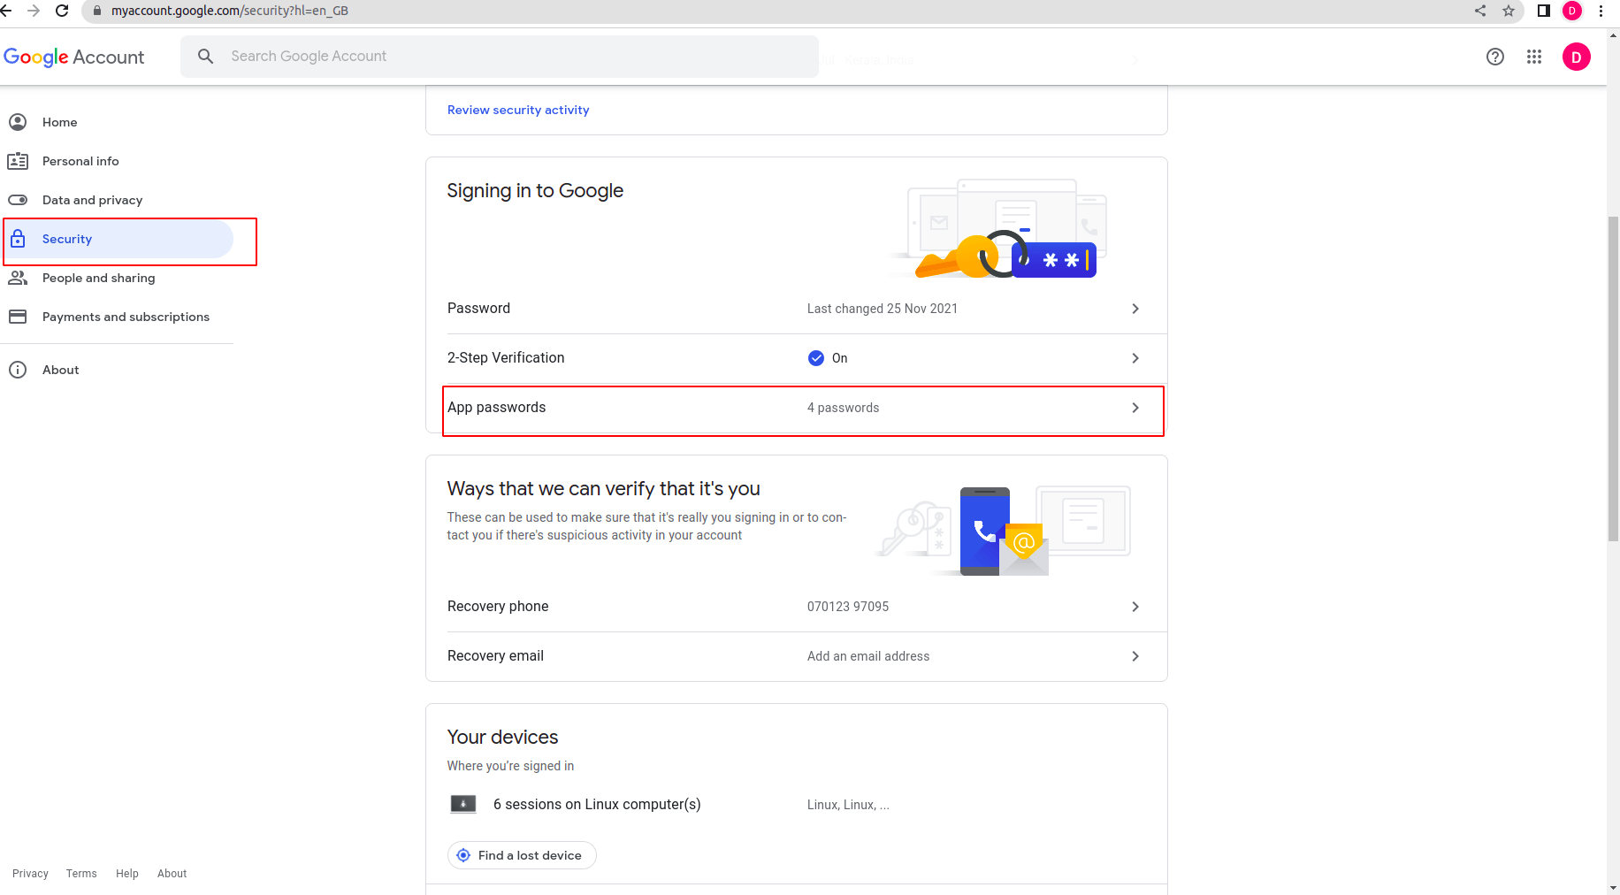Expand the 2-Step Verification chevron
The width and height of the screenshot is (1620, 895).
coord(1135,358)
